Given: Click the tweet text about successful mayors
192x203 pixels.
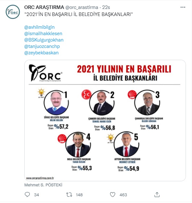Looking at the screenshot, I should 79,14.
